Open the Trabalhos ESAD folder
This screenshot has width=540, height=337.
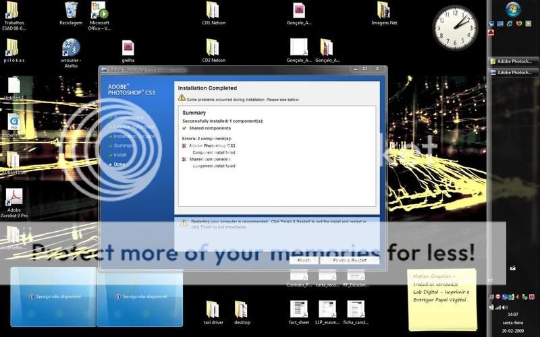tap(14, 11)
